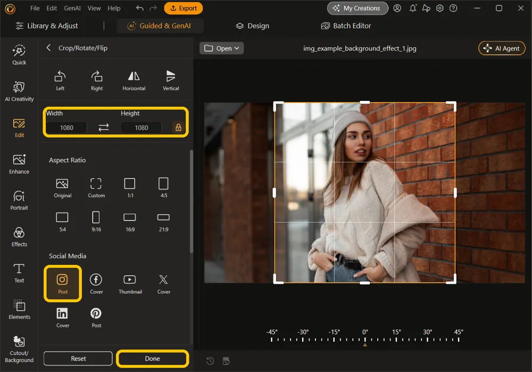Switch to Guided & GenAI tab
This screenshot has width=532, height=372.
(159, 26)
